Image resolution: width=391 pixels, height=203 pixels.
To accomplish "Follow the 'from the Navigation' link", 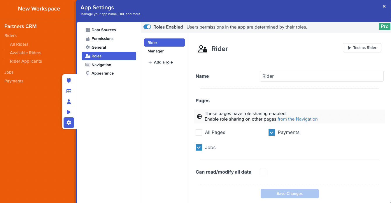I will click(297, 119).
